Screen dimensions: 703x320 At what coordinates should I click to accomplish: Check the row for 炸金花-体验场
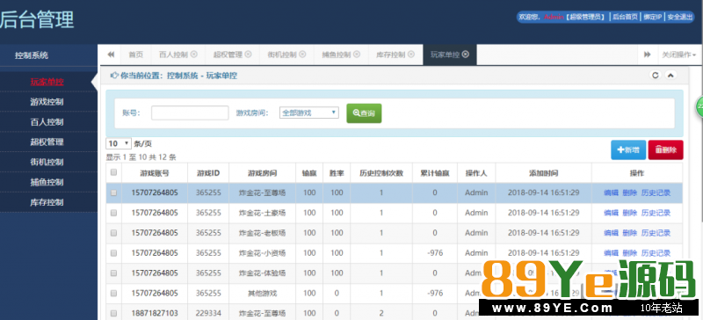113,273
